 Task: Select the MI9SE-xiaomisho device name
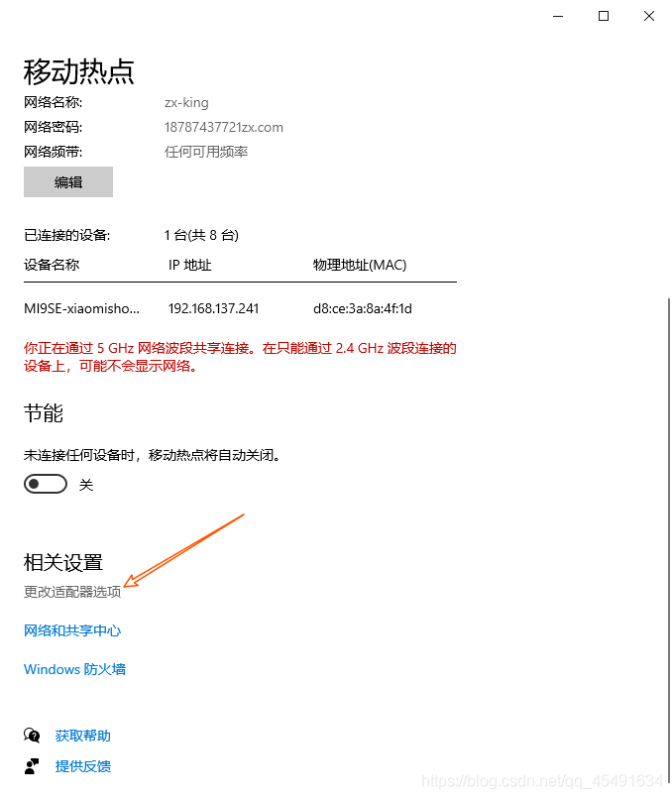(81, 309)
